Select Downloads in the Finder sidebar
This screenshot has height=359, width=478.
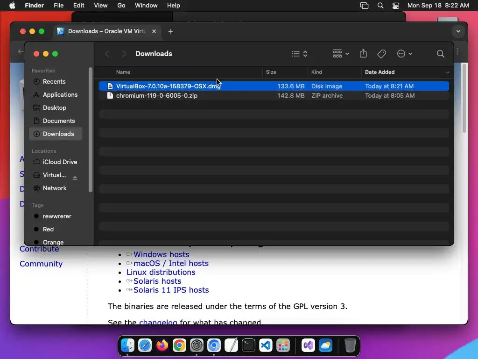56,134
